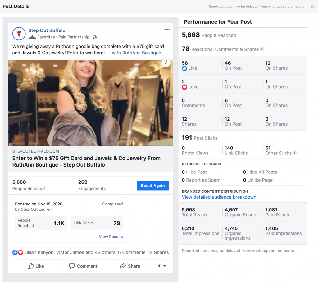Click the blue Like reaction icon in stats
The height and width of the screenshot is (285, 318).
184,68
